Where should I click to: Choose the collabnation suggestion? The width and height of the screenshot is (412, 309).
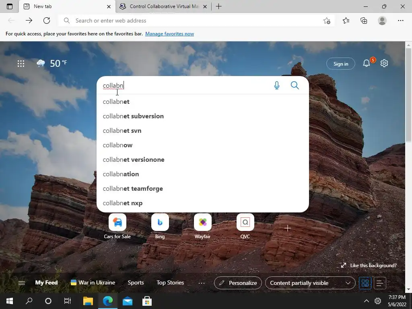click(x=203, y=174)
